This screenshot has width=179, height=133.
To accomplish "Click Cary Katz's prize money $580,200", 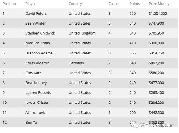I will (x=156, y=73).
